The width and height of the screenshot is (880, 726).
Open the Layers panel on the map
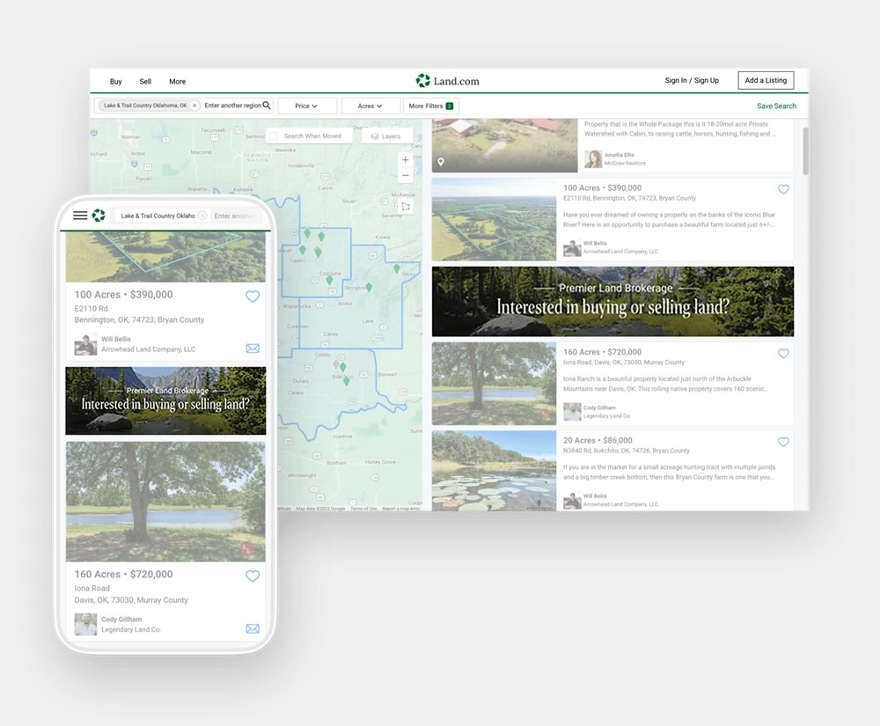(387, 136)
